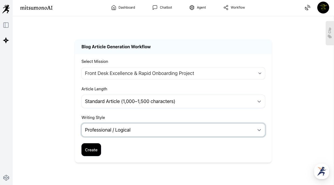Open the floating ninja assistant button
The image size is (334, 185).
point(321,172)
